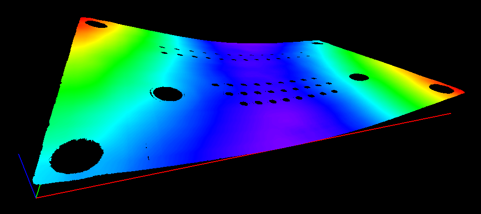The image size is (481, 214).
Task: Click the oval hole in the red top-left corner
Action: point(95,23)
